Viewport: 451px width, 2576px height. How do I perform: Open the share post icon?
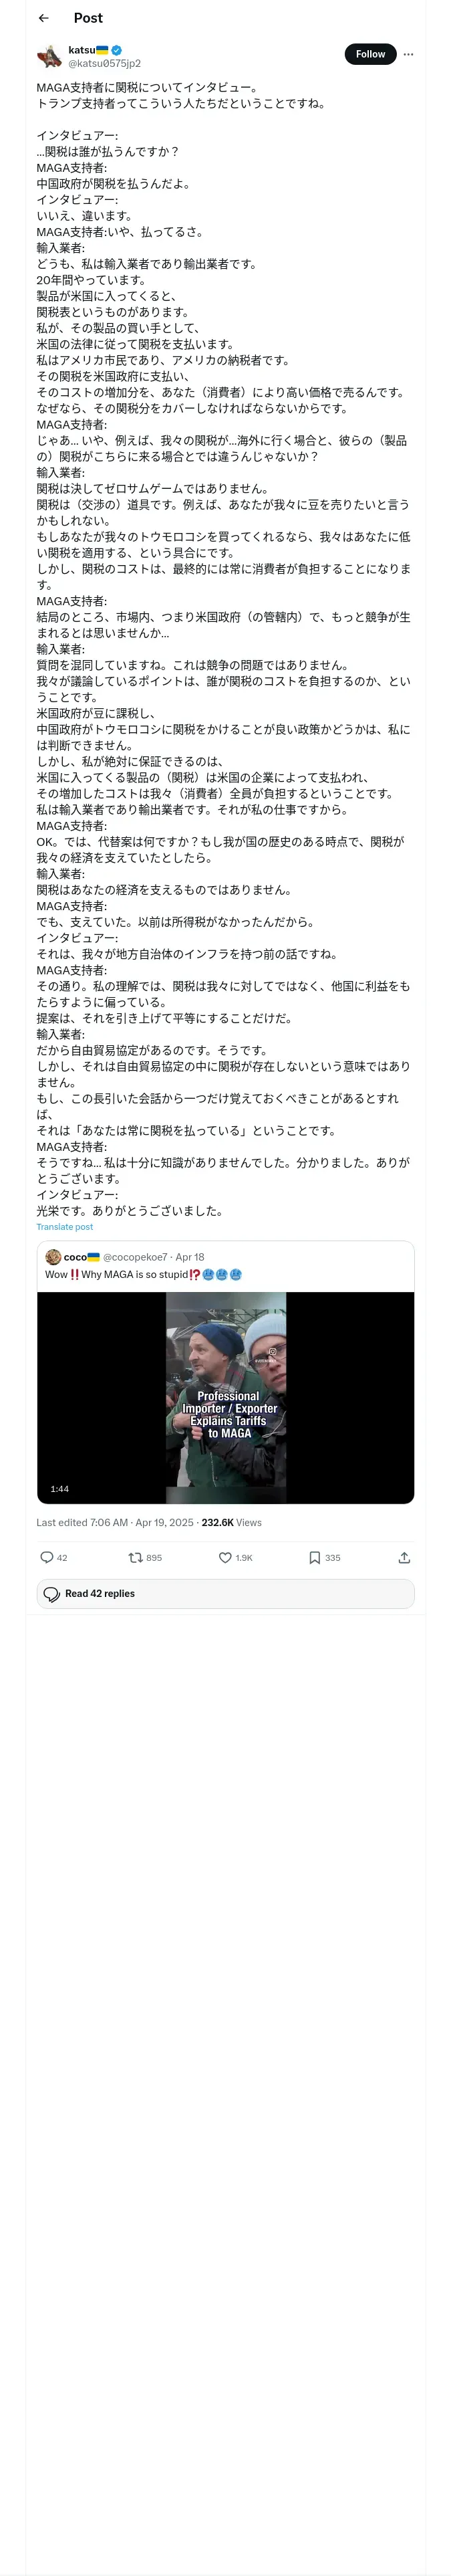coord(404,1557)
